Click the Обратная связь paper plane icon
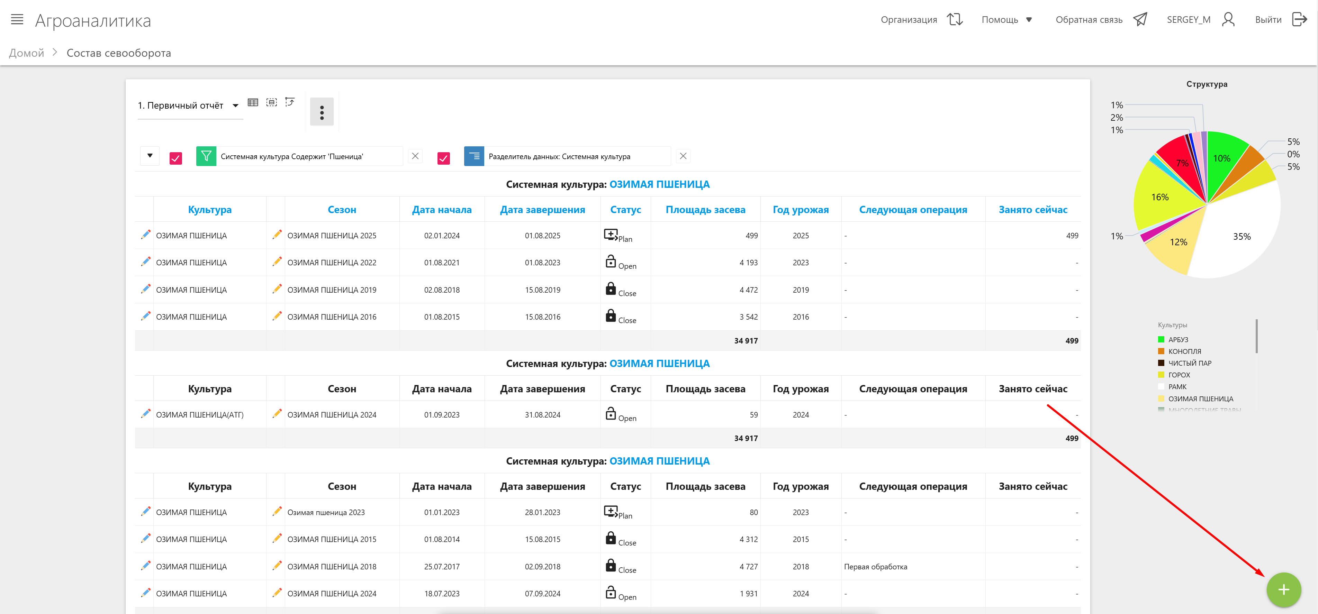Screen dimensions: 1318x614 pos(1140,19)
